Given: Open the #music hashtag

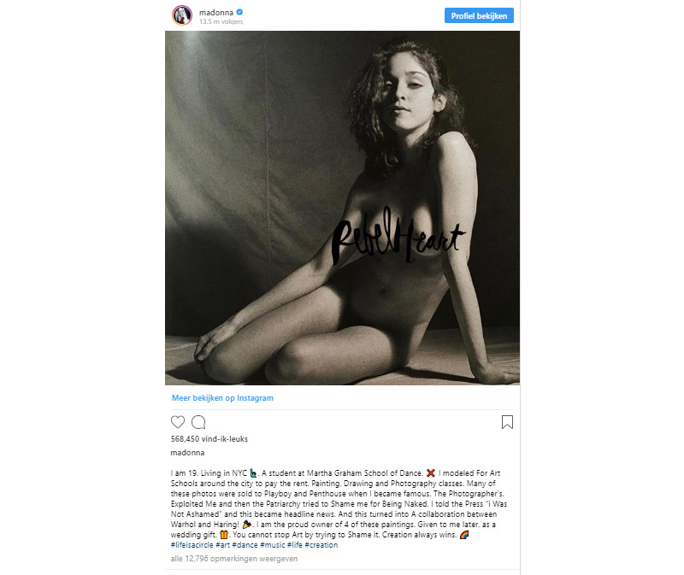Looking at the screenshot, I should point(273,545).
